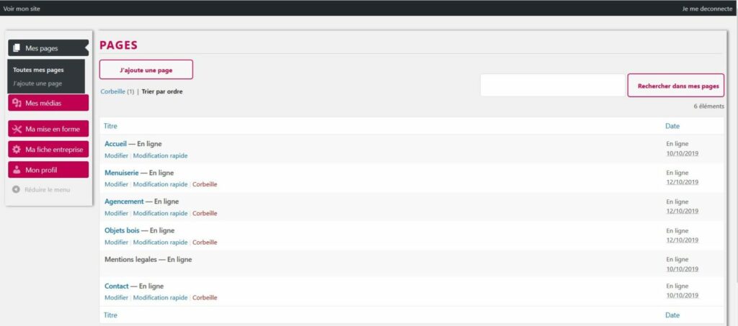Collapse menu via Réduire le menu arrow
This screenshot has height=326, width=738.
tap(17, 189)
